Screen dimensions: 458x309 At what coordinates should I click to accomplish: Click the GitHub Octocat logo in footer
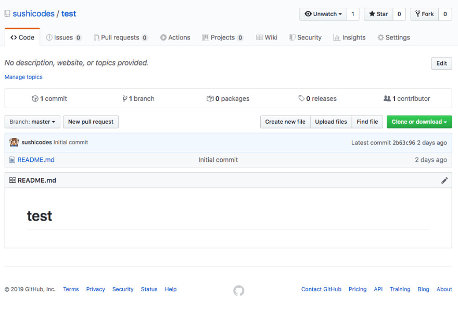239,290
